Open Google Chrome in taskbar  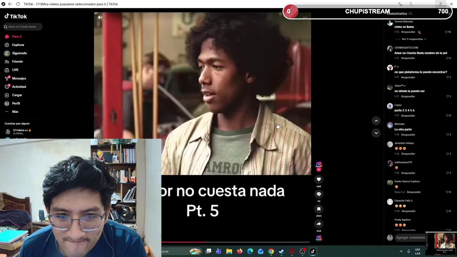[271, 251]
